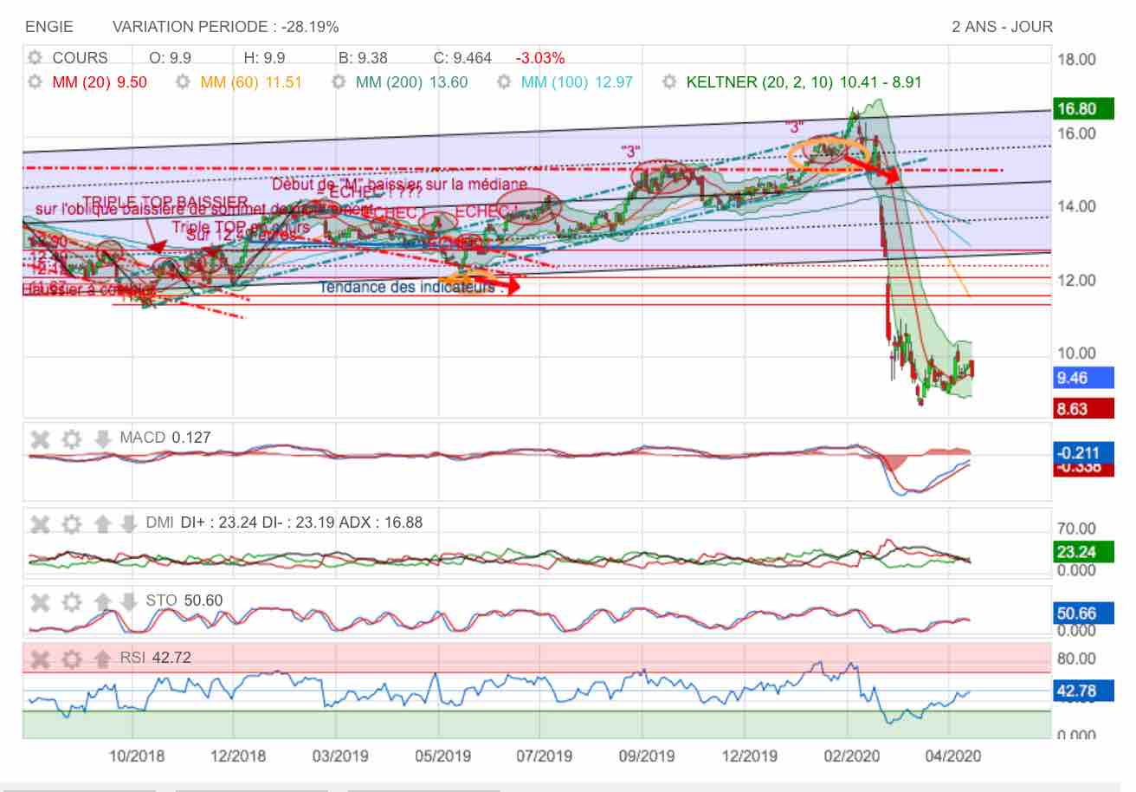The height and width of the screenshot is (792, 1136).
Task: Move the DMI panel up
Action: point(102,523)
